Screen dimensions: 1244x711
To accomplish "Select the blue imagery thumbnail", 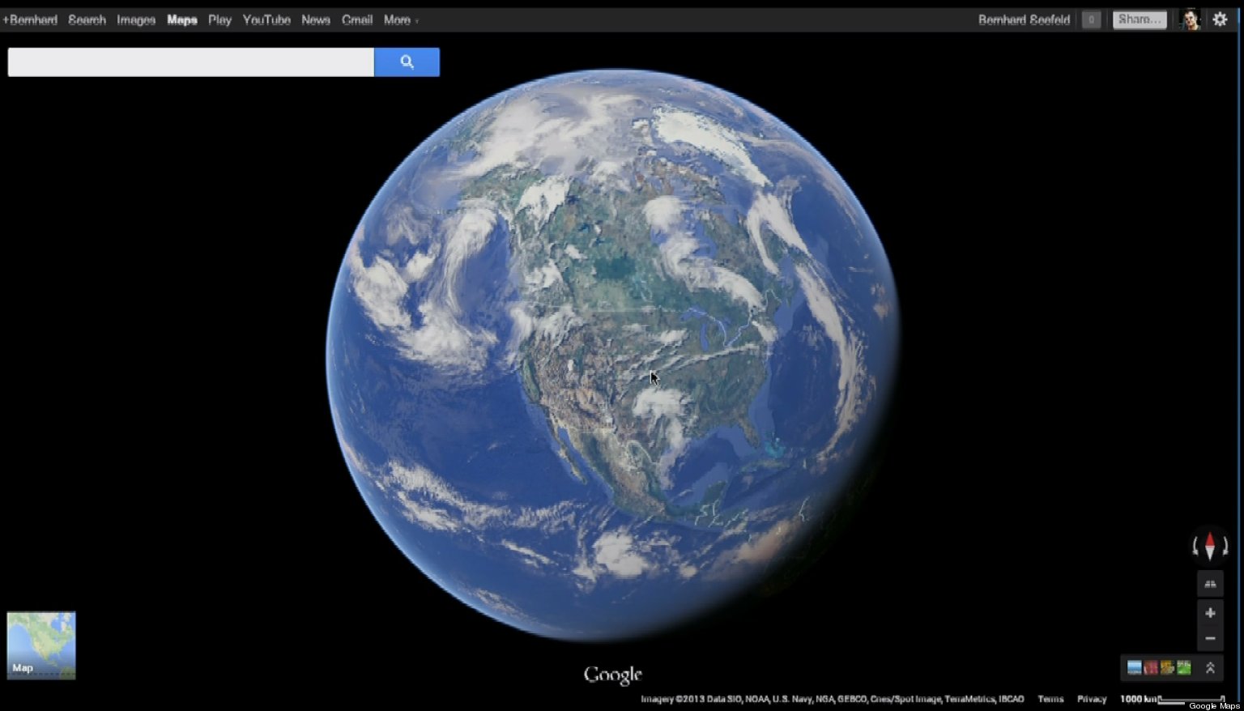I will click(1135, 667).
